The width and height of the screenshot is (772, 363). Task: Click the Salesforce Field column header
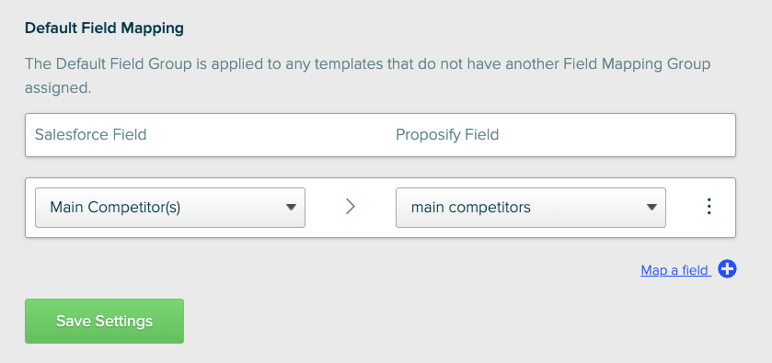[x=90, y=135]
